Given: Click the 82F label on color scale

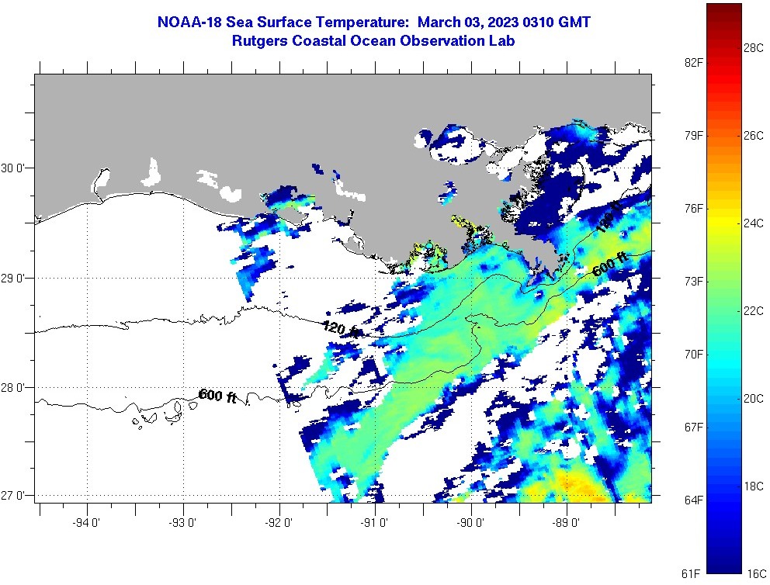Looking at the screenshot, I should (x=693, y=62).
